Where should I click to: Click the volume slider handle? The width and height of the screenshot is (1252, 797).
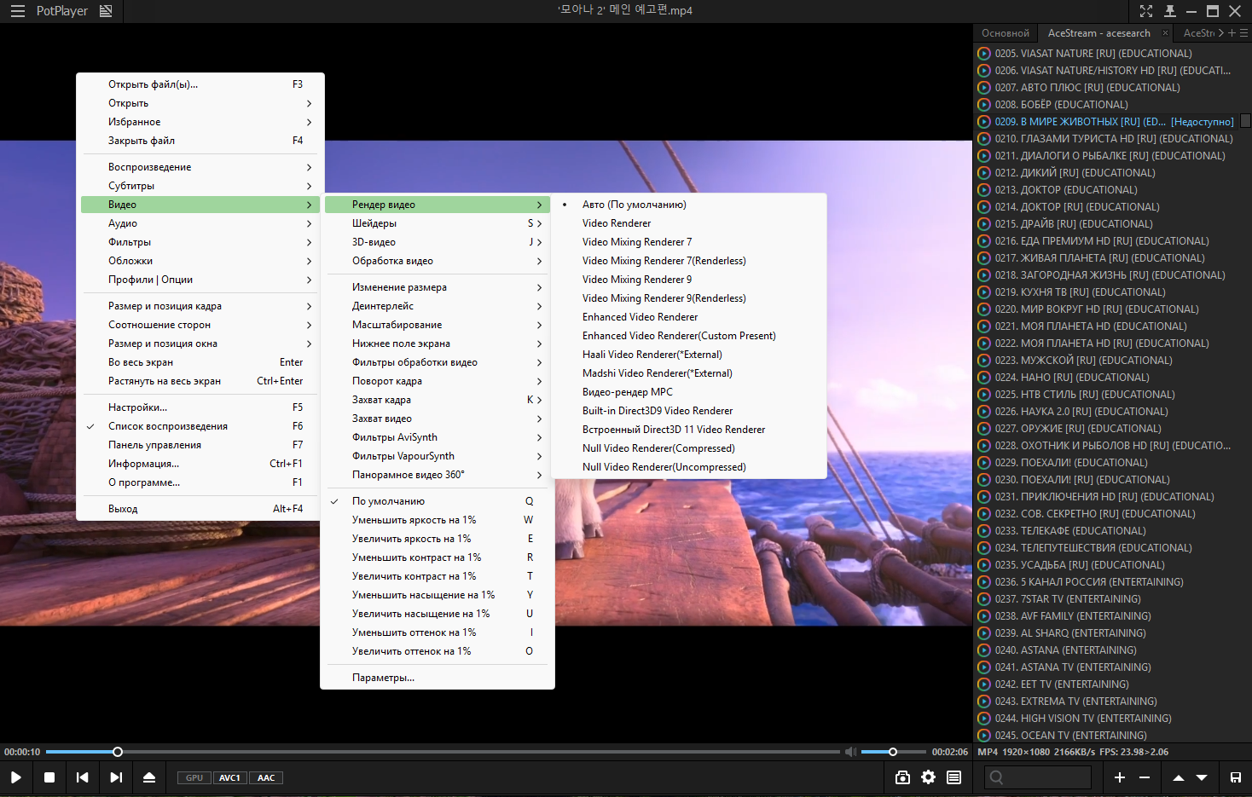tap(893, 752)
